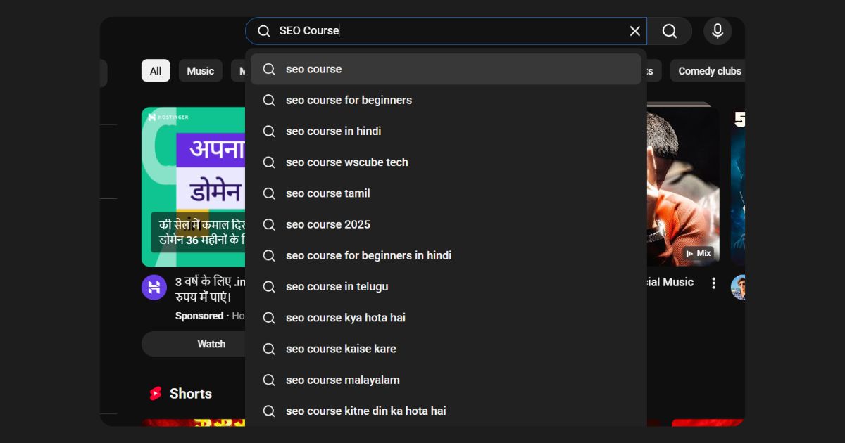The width and height of the screenshot is (845, 443).
Task: Start voice search with microphone icon
Action: click(x=718, y=31)
